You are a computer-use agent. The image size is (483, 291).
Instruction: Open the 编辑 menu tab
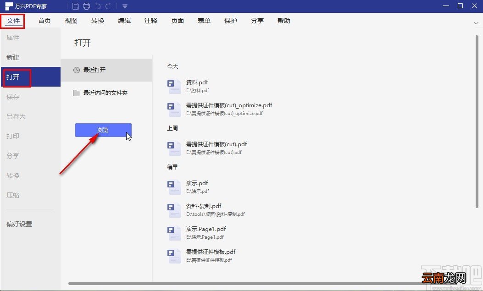(x=124, y=21)
